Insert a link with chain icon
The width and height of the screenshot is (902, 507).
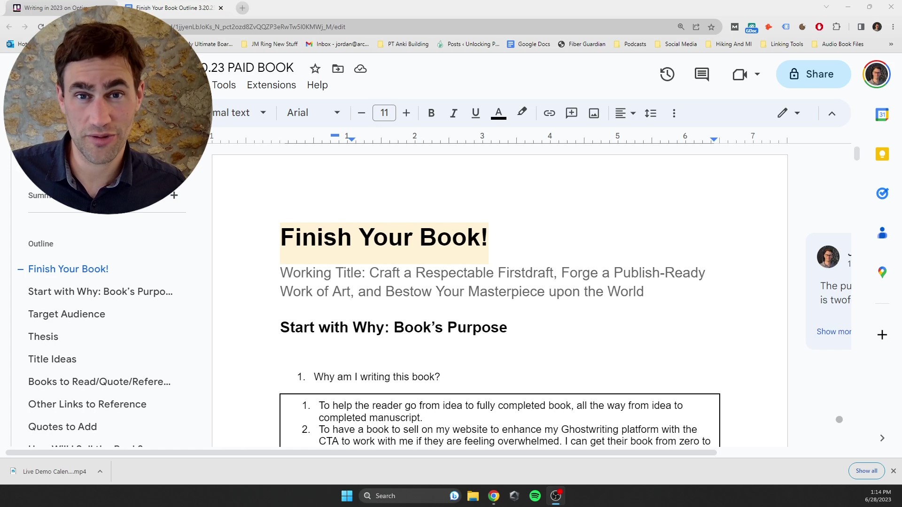point(549,113)
